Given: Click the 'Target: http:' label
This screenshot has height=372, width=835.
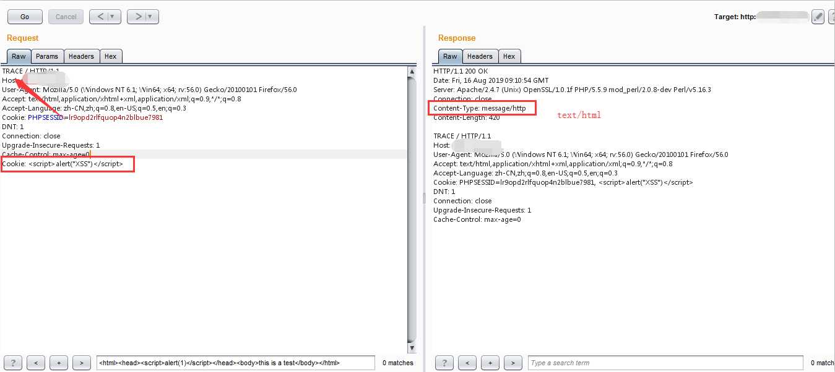Looking at the screenshot, I should pos(735,17).
